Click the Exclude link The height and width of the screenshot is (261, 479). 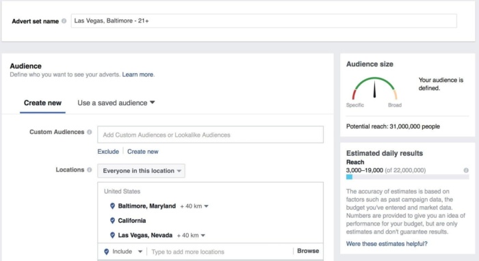pyautogui.click(x=108, y=152)
